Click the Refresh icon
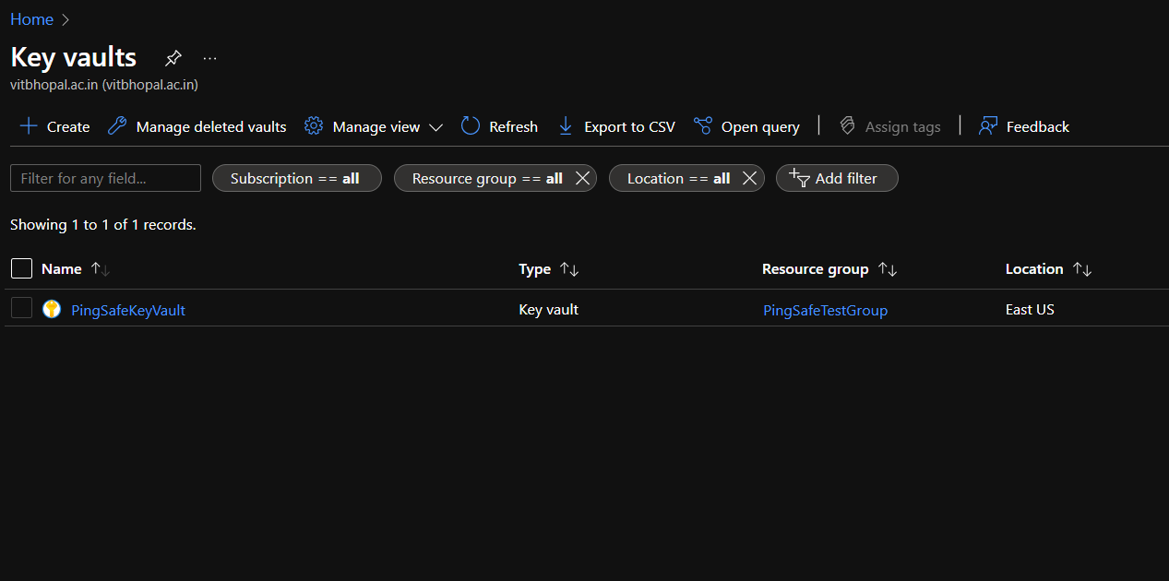Viewport: 1169px width, 581px height. pyautogui.click(x=471, y=126)
